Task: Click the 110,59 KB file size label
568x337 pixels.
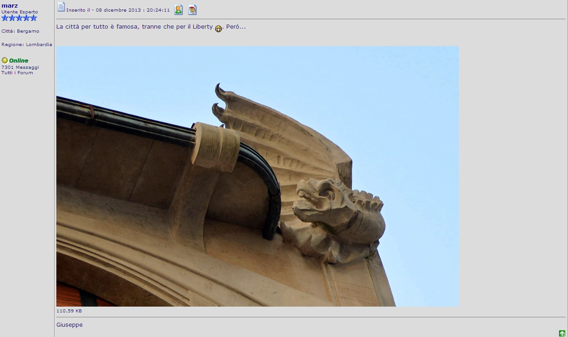Action: 69,311
